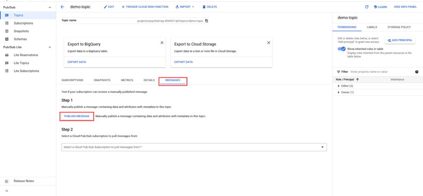Open the Storage Policy tab
423x196 pixels.
point(399,27)
